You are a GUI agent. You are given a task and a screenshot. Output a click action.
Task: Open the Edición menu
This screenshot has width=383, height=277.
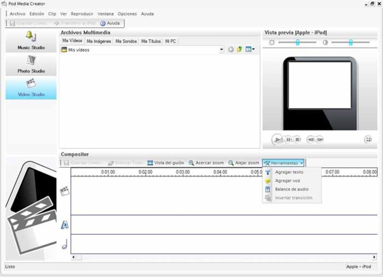pyautogui.click(x=37, y=14)
